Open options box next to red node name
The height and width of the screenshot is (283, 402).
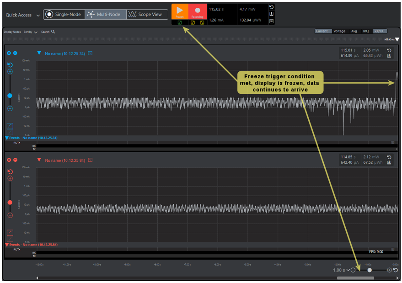click(90, 160)
